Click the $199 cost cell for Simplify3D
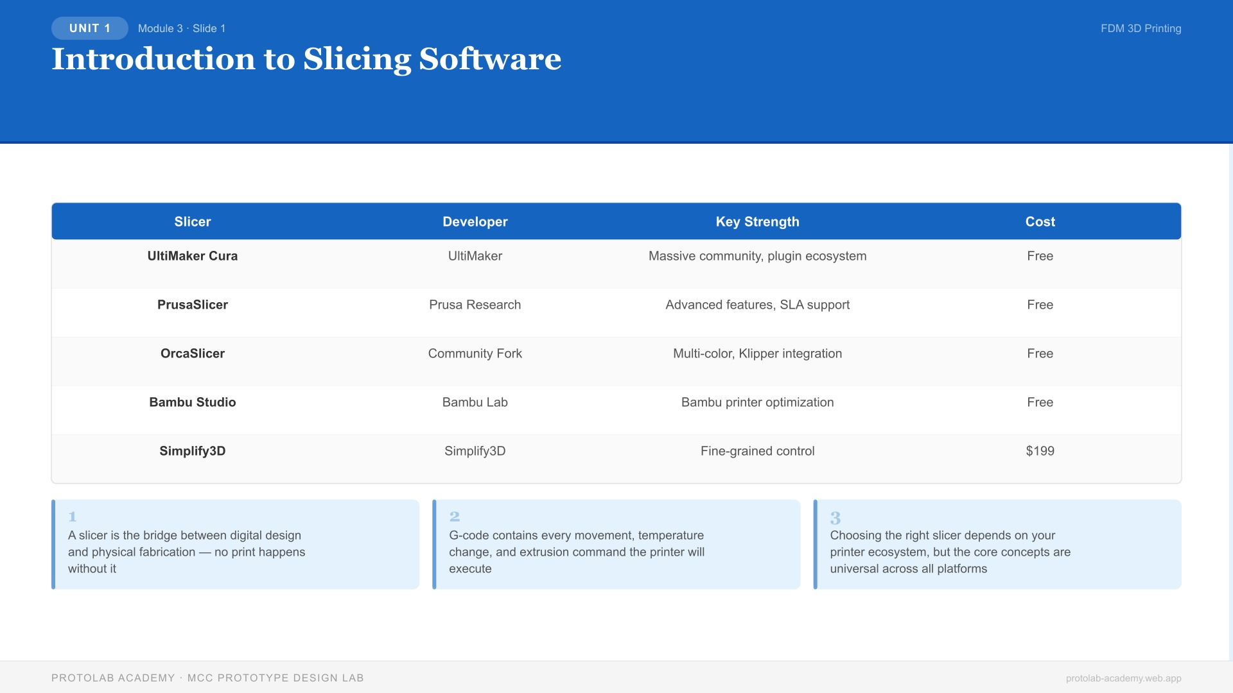1233x693 pixels. click(1040, 451)
